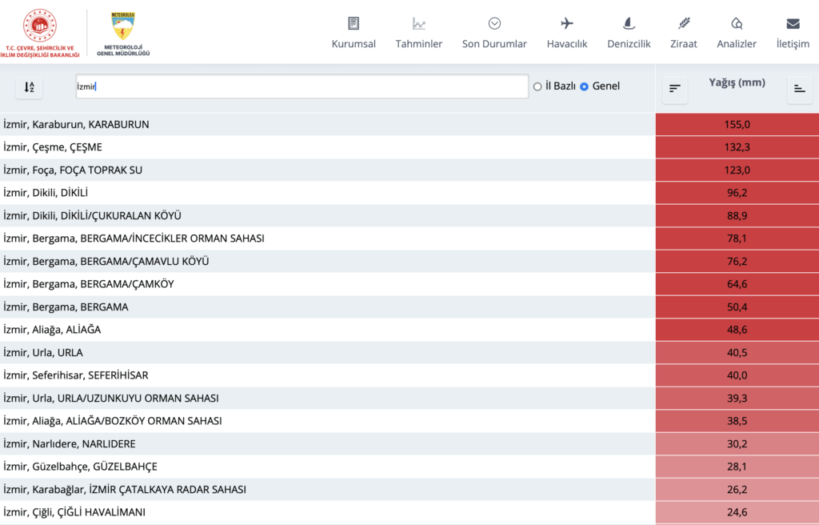Click the Son Durumlar clock icon

[494, 23]
